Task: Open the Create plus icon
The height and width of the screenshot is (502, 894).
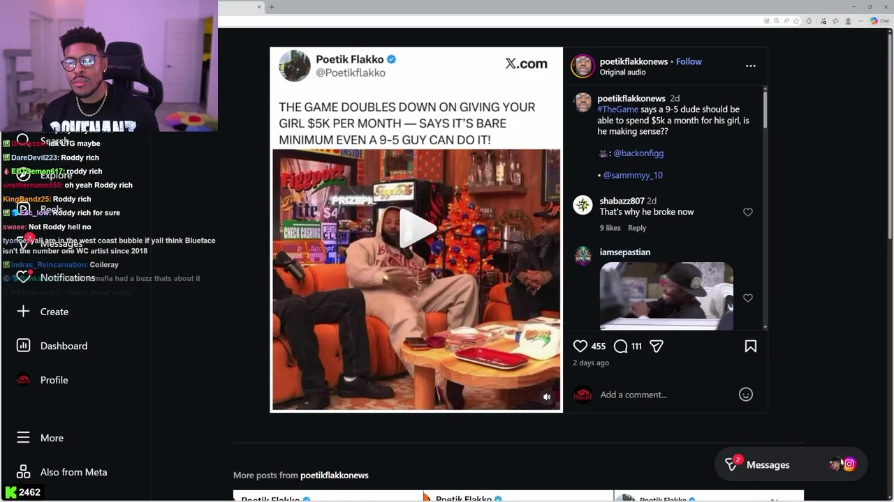Action: coord(23,312)
